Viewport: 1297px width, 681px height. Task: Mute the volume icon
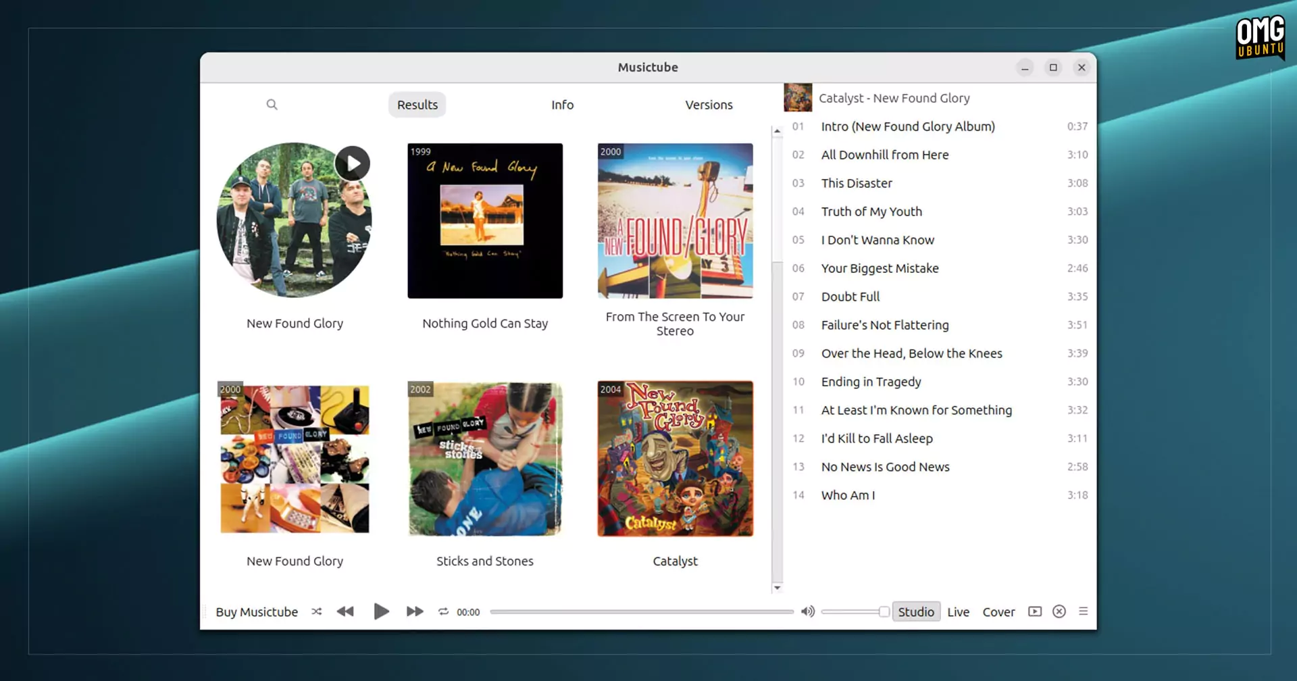coord(807,611)
